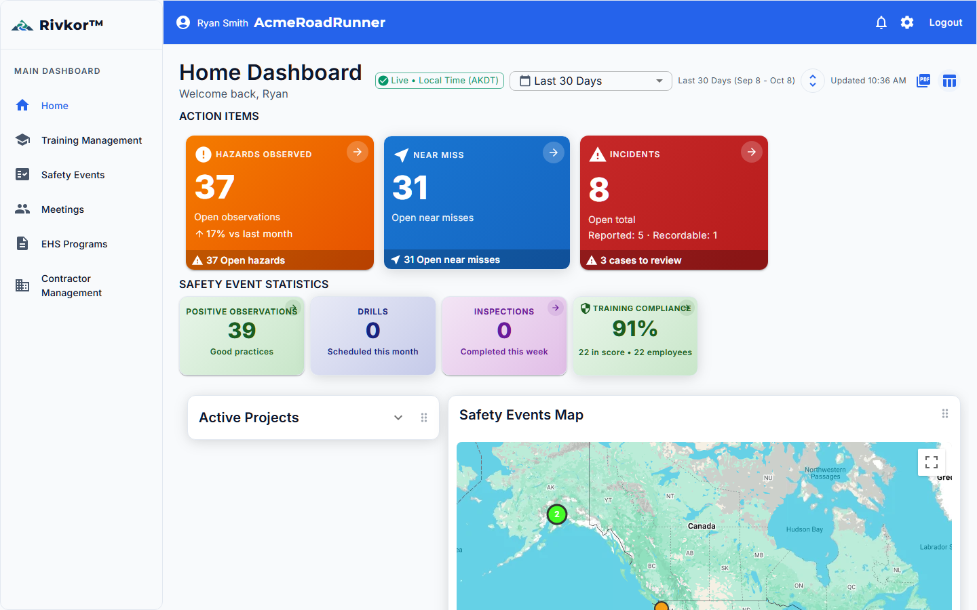Screen dimensions: 977x610
Task: Click AcmeRoadRunner company name
Action: [320, 22]
